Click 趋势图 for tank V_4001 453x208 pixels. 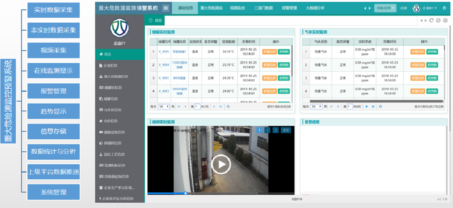click(x=284, y=78)
